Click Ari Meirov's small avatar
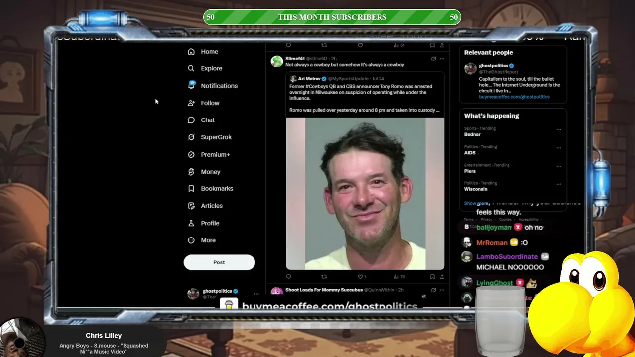 click(x=293, y=79)
